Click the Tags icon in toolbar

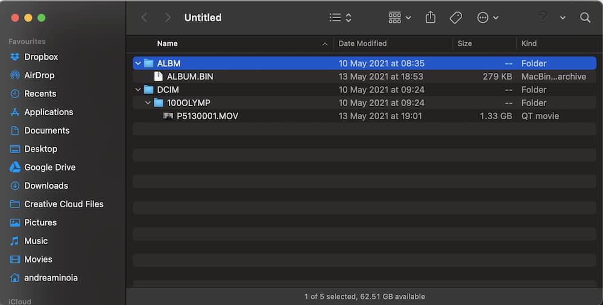[x=456, y=17]
